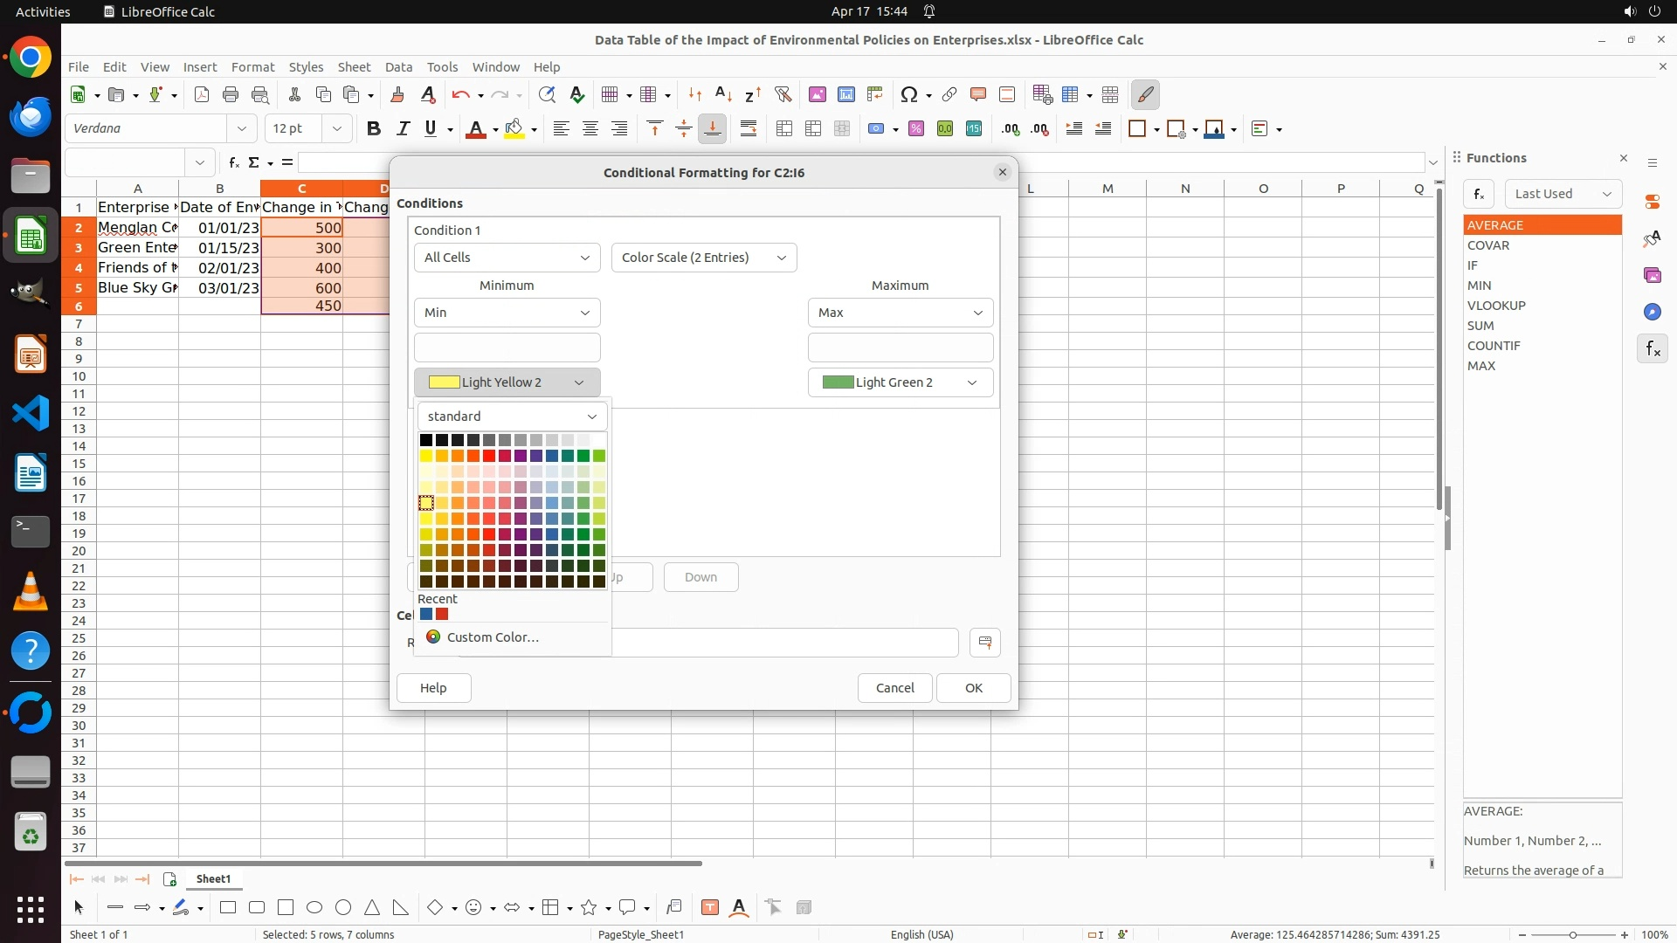Expand the All Cells condition dropdown
The image size is (1677, 943).
(507, 258)
